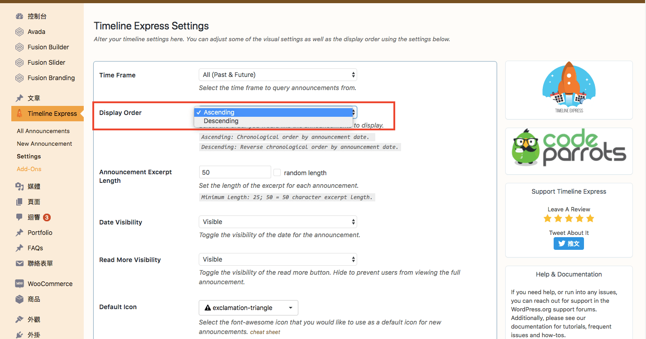Open the Time Frame dropdown
The height and width of the screenshot is (339, 646).
pos(278,75)
